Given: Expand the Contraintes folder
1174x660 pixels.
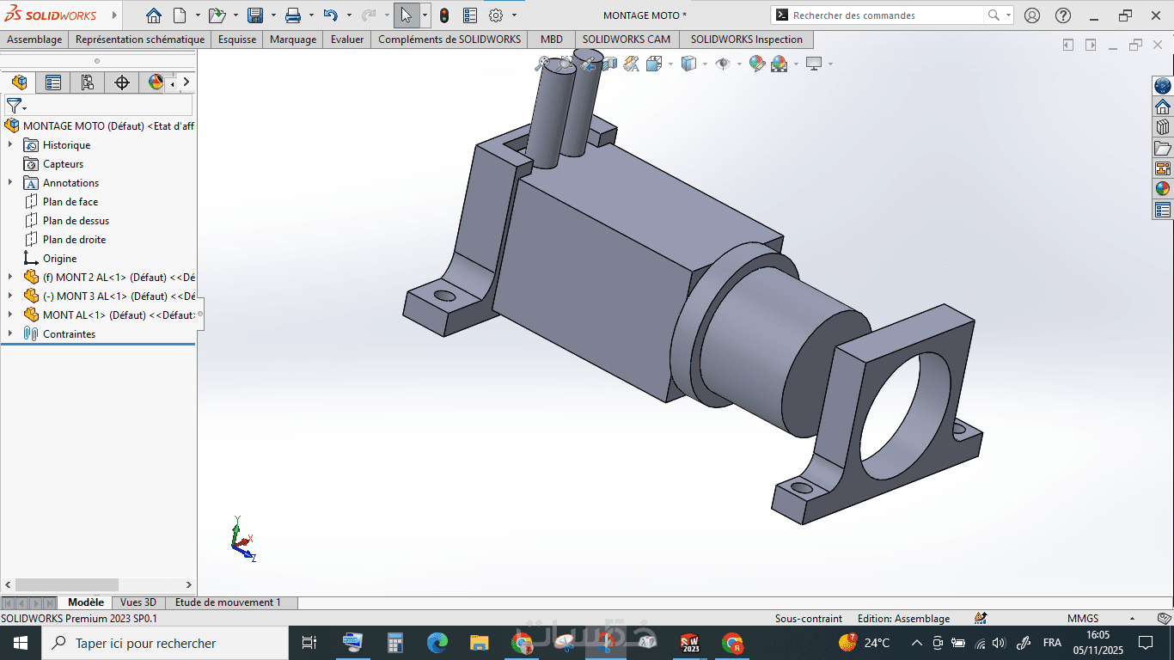Looking at the screenshot, I should click(10, 334).
